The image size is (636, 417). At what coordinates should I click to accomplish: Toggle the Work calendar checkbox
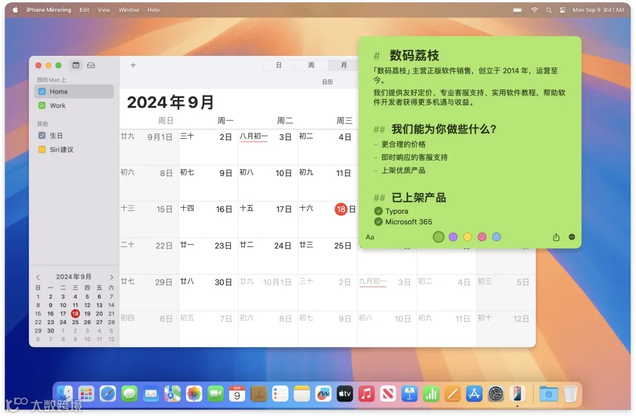point(42,105)
